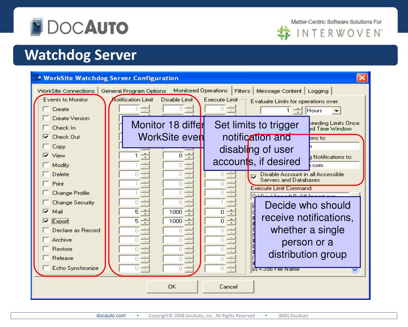This screenshot has width=408, height=327.
Task: Check the Release event checkbox
Action: [46, 258]
